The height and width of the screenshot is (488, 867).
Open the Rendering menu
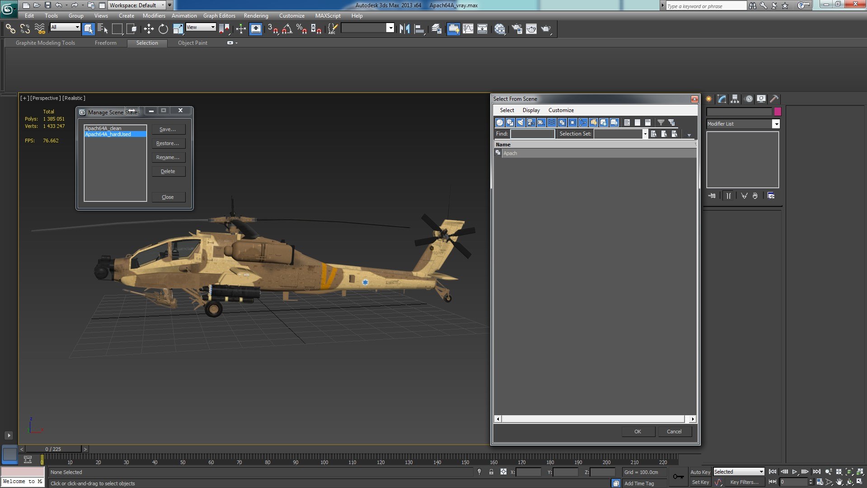click(x=256, y=16)
